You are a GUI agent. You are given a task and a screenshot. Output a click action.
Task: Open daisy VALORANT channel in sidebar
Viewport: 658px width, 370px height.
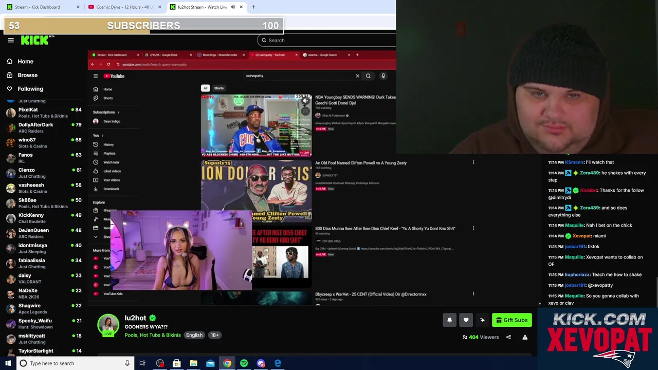(x=44, y=278)
